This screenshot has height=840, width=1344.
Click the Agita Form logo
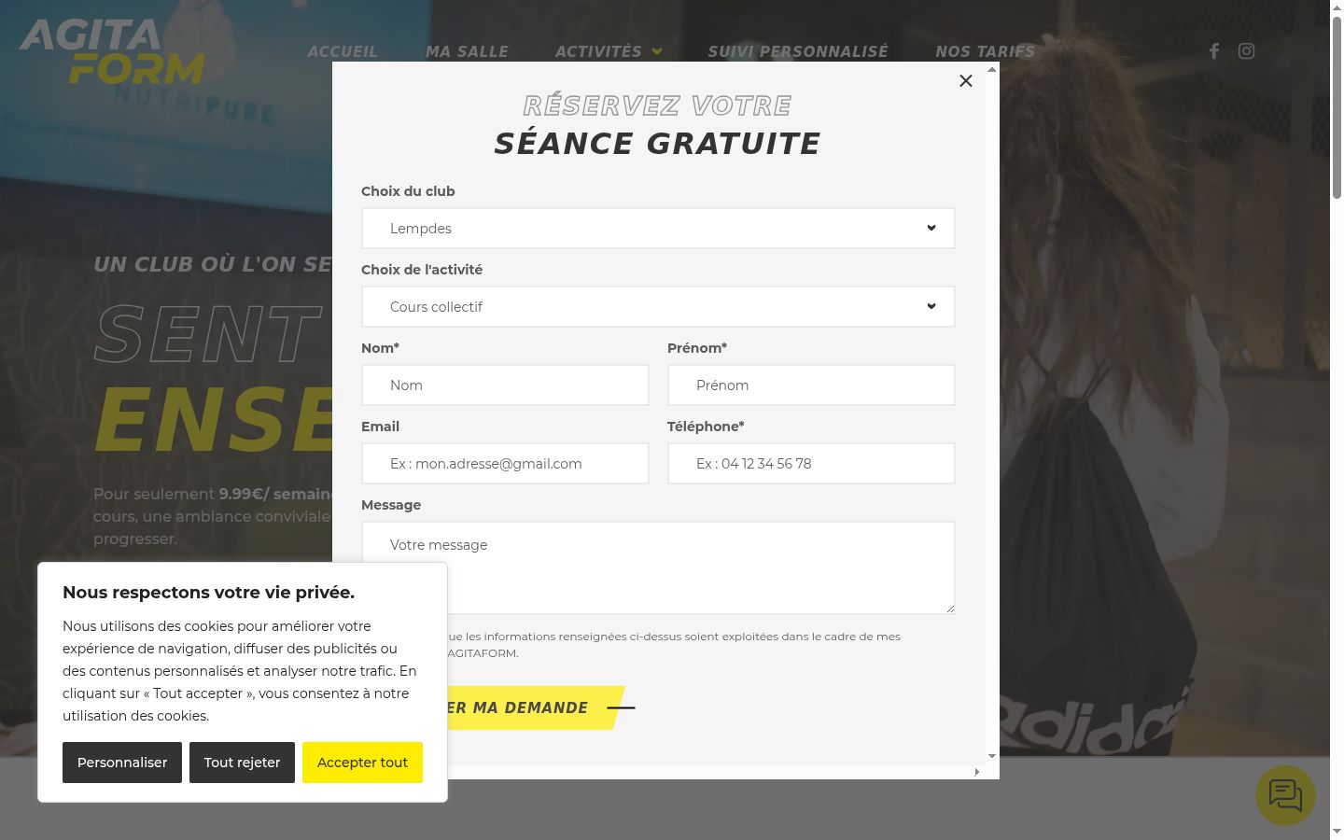click(x=112, y=51)
